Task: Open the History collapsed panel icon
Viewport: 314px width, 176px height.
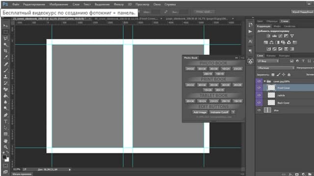Action: point(250,25)
